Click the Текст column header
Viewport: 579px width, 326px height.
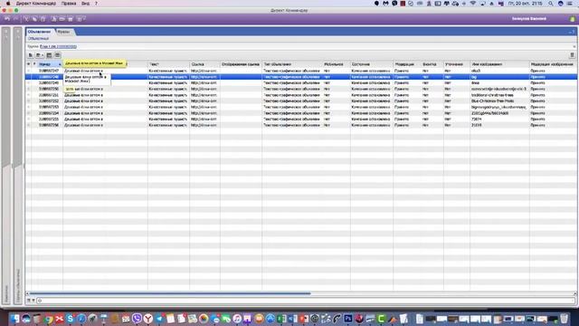(168, 64)
